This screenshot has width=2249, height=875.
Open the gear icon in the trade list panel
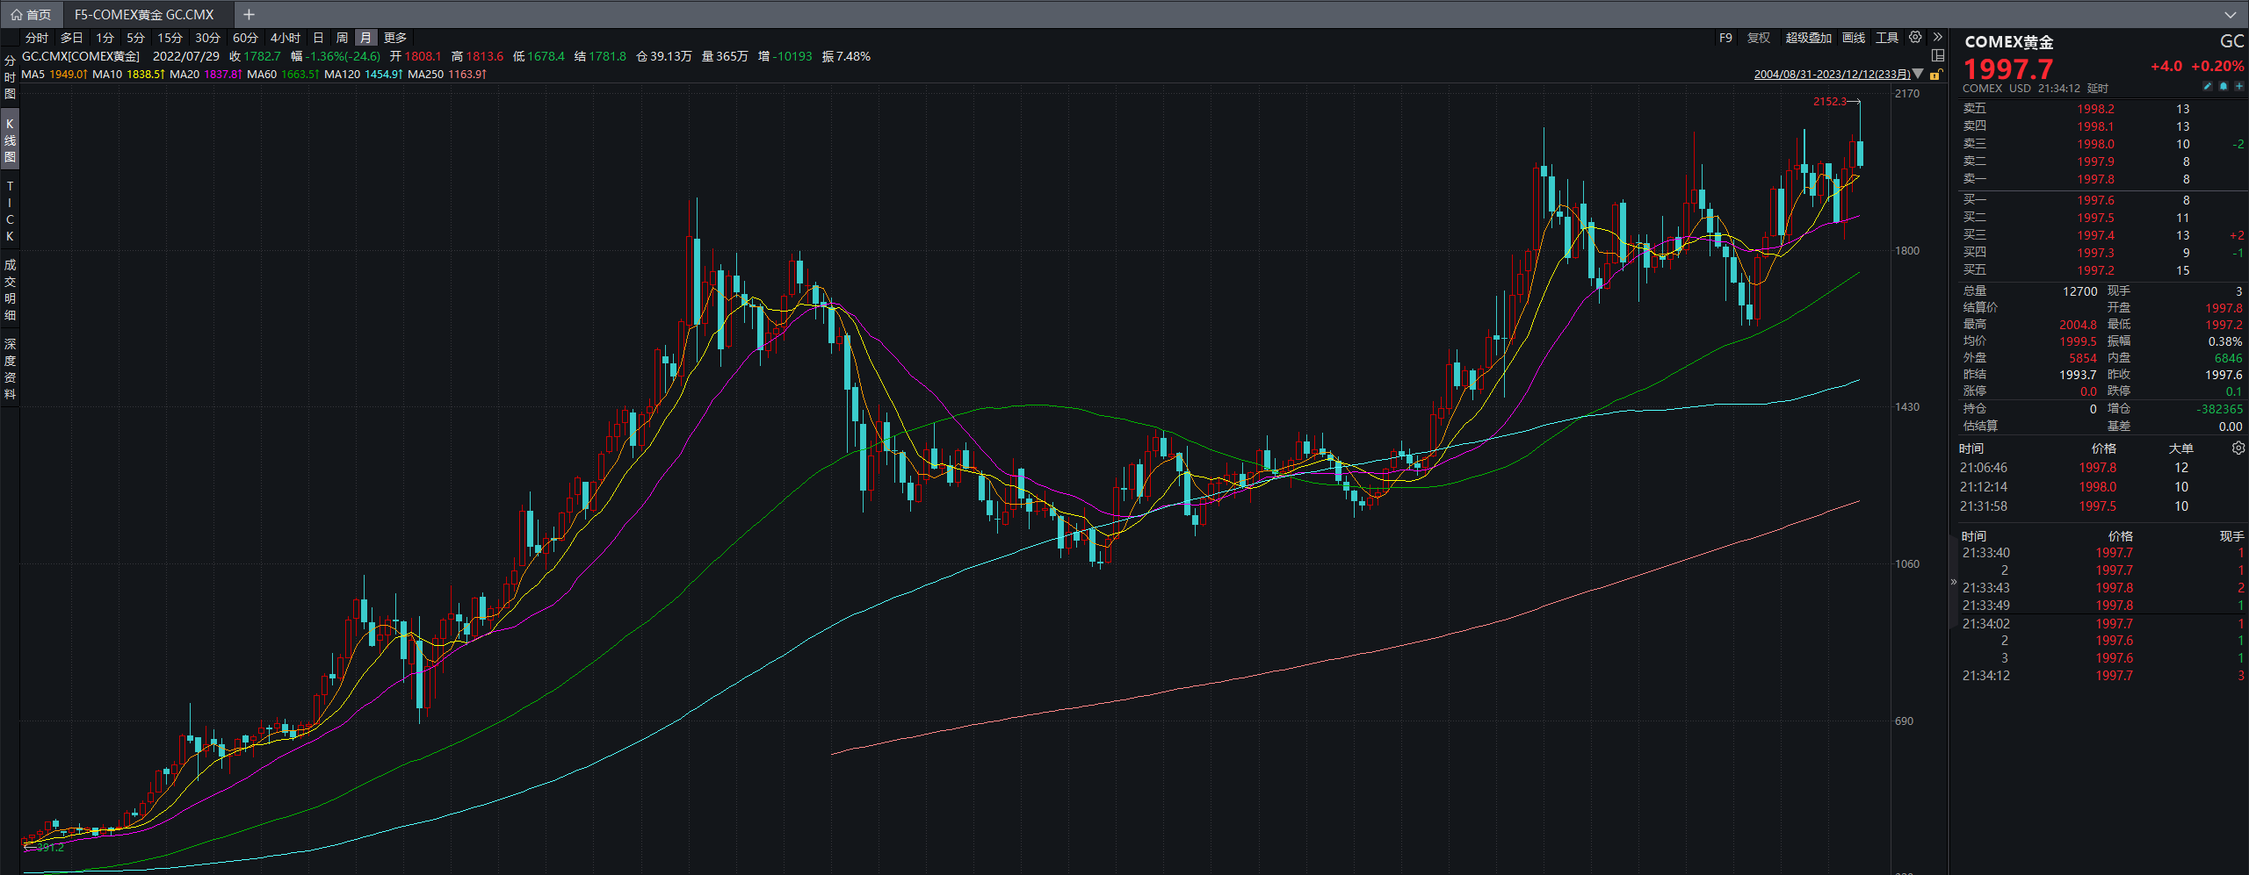(2237, 448)
